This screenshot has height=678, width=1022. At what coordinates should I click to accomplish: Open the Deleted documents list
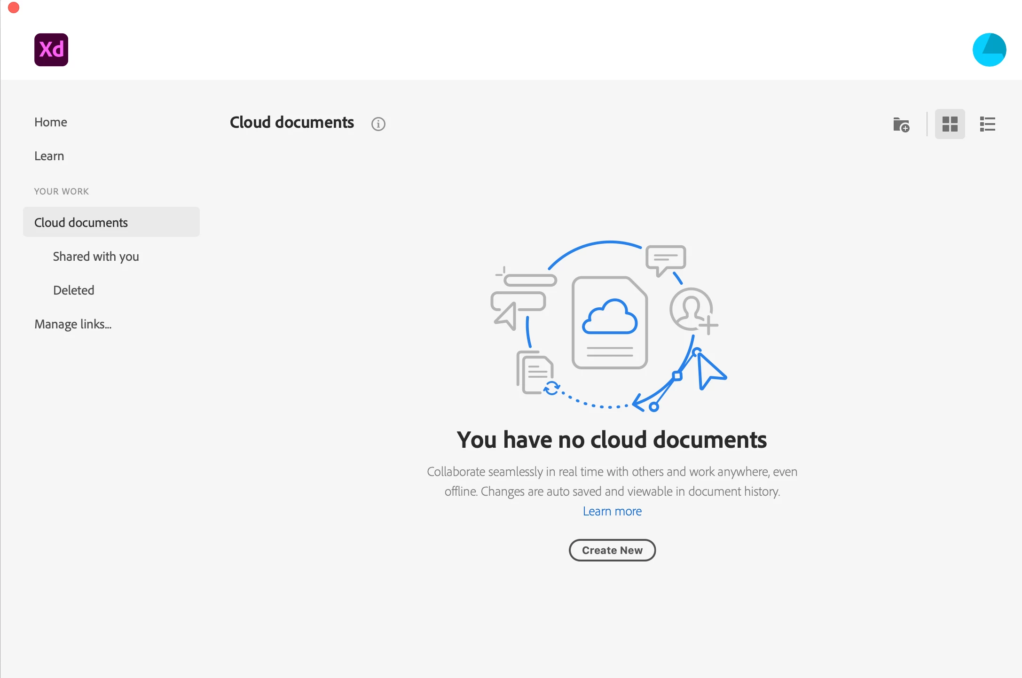coord(74,290)
